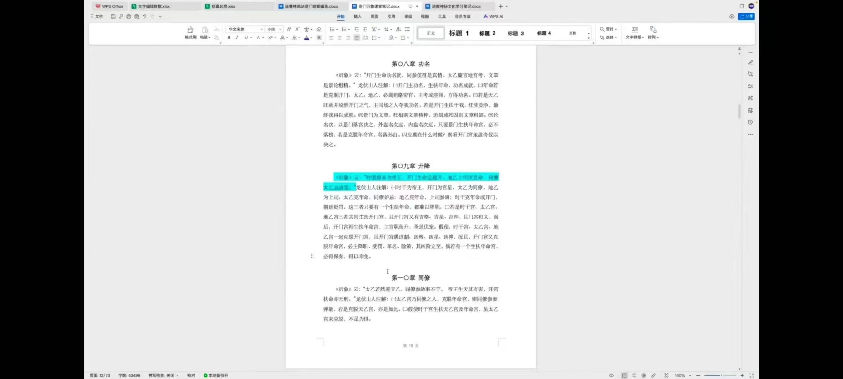Image resolution: width=843 pixels, height=379 pixels.
Task: Decrease font size with A- icon
Action: 297,29
